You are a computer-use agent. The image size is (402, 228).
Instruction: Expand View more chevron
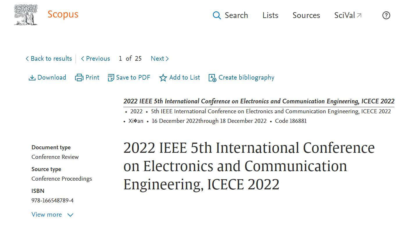70,215
